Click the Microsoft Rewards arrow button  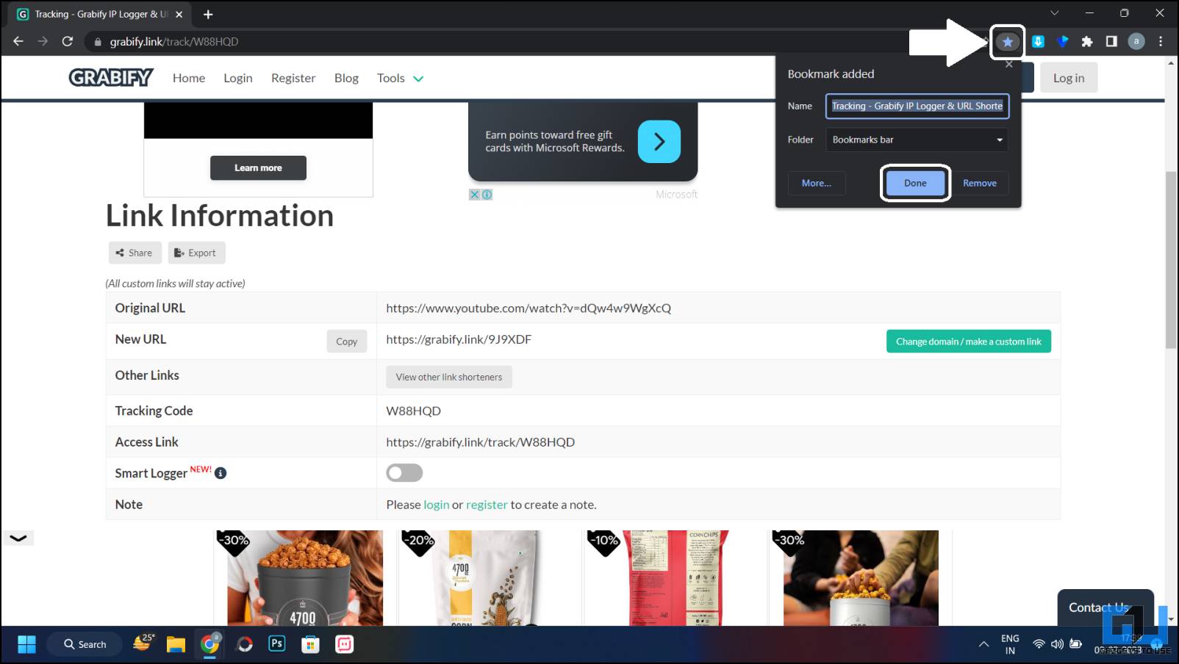(x=659, y=142)
